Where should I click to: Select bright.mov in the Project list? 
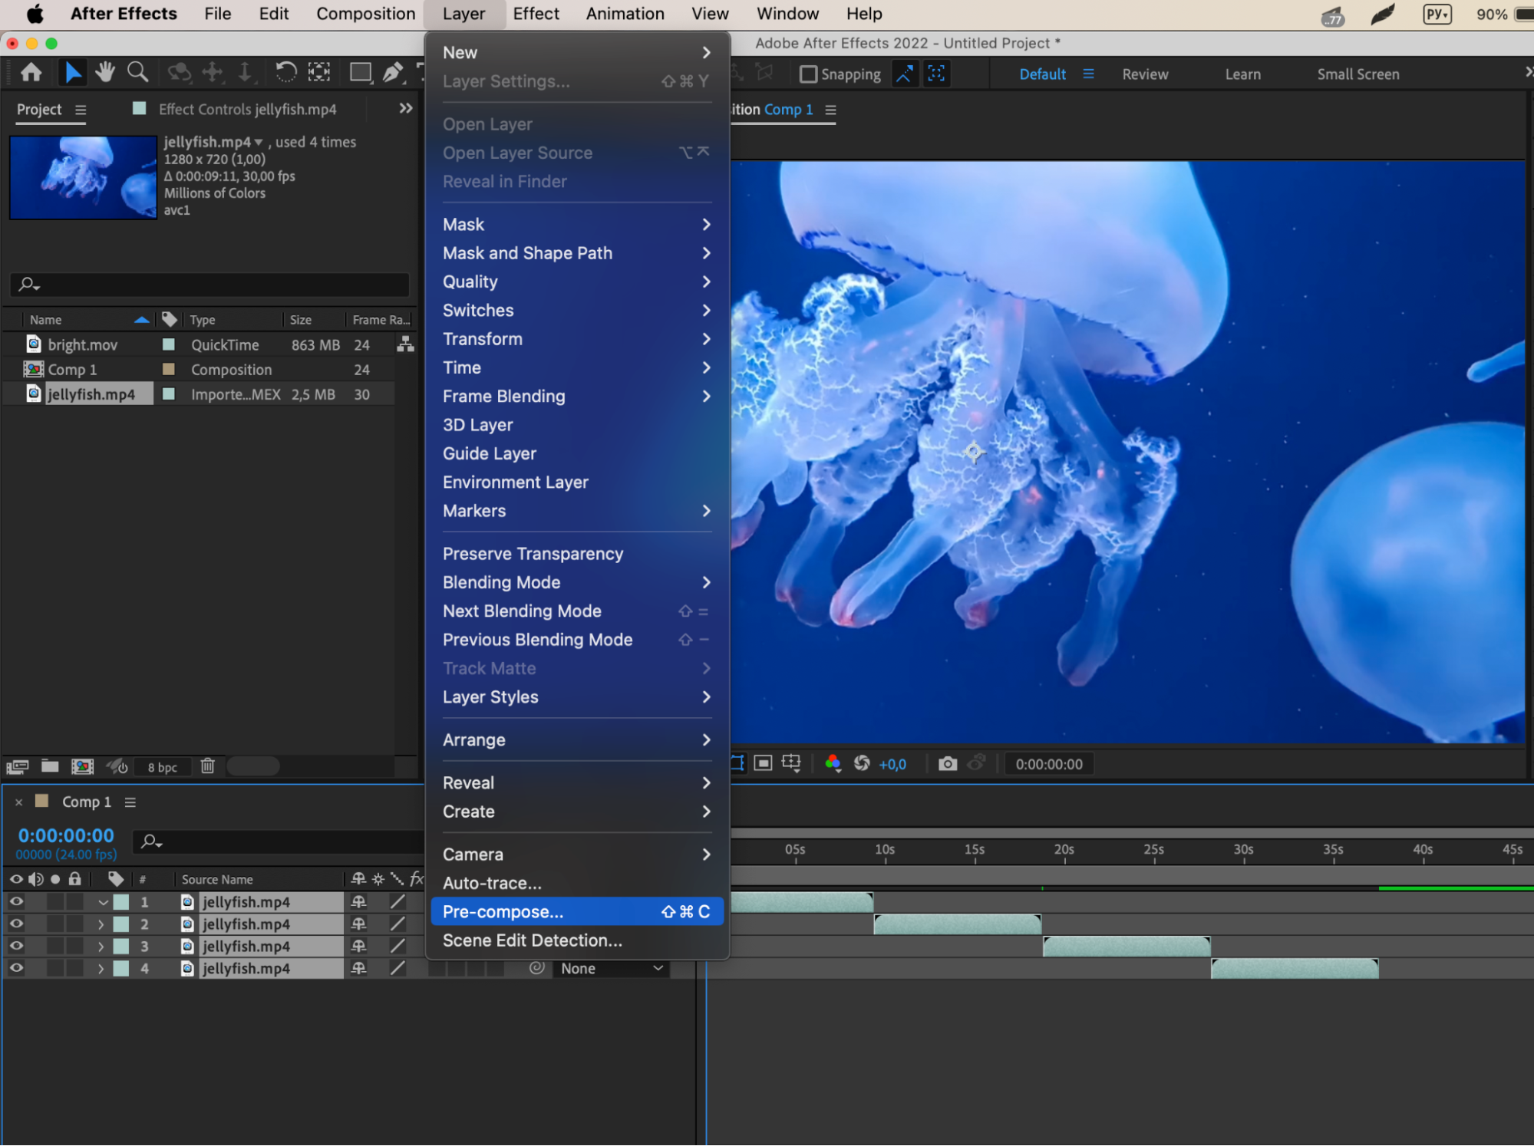(x=83, y=345)
